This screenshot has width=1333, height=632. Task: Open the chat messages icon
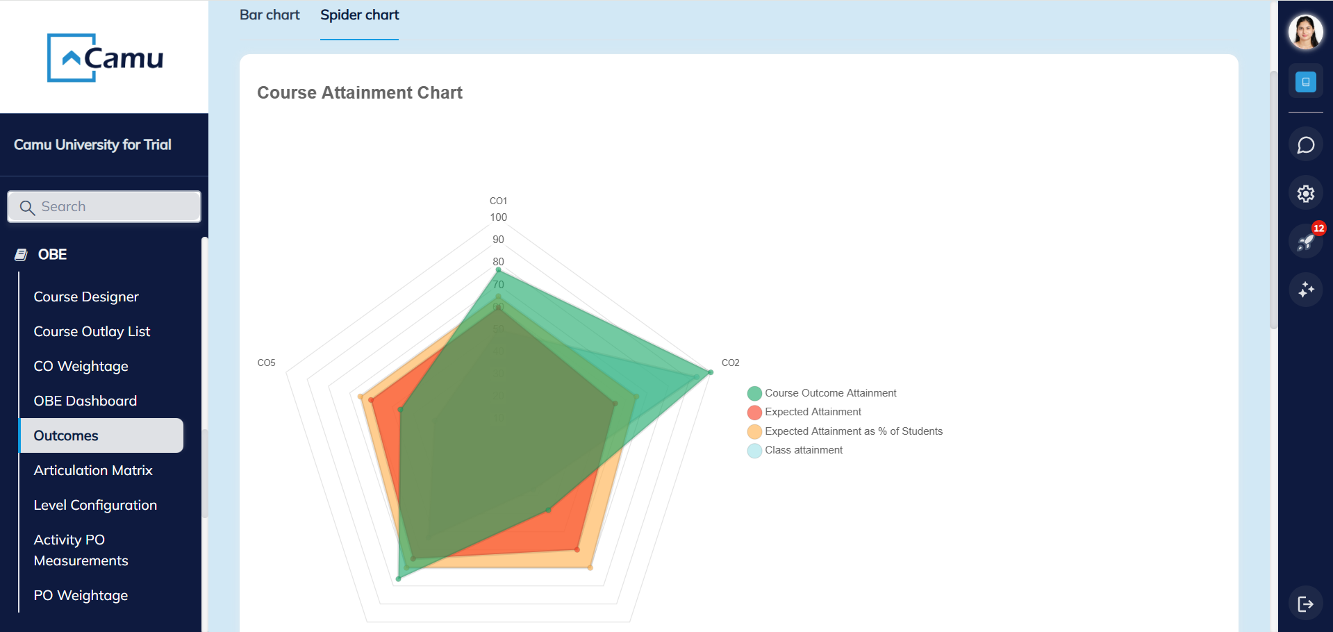(1306, 145)
